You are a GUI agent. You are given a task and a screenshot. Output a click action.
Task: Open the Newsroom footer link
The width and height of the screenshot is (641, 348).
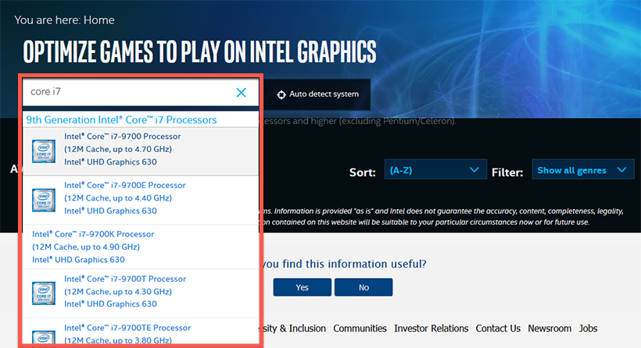[550, 328]
